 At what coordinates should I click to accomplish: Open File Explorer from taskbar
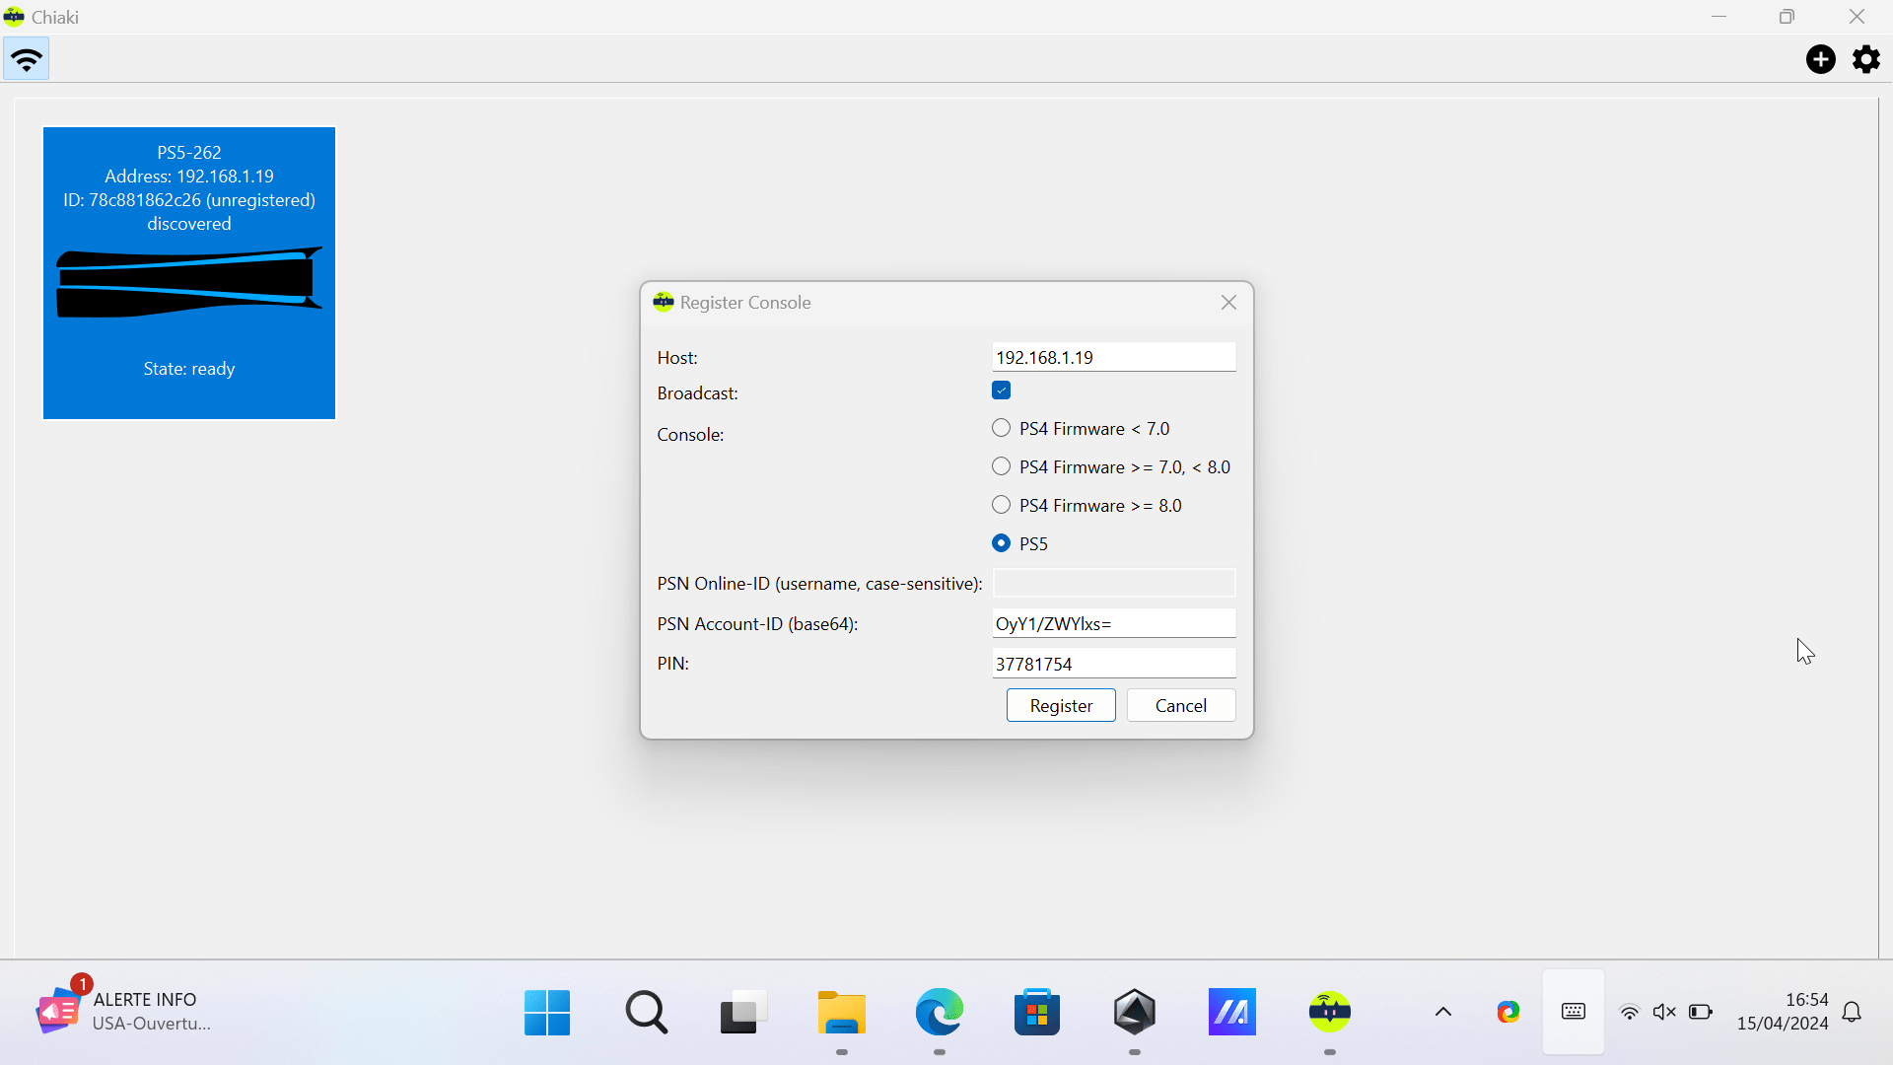(x=841, y=1013)
